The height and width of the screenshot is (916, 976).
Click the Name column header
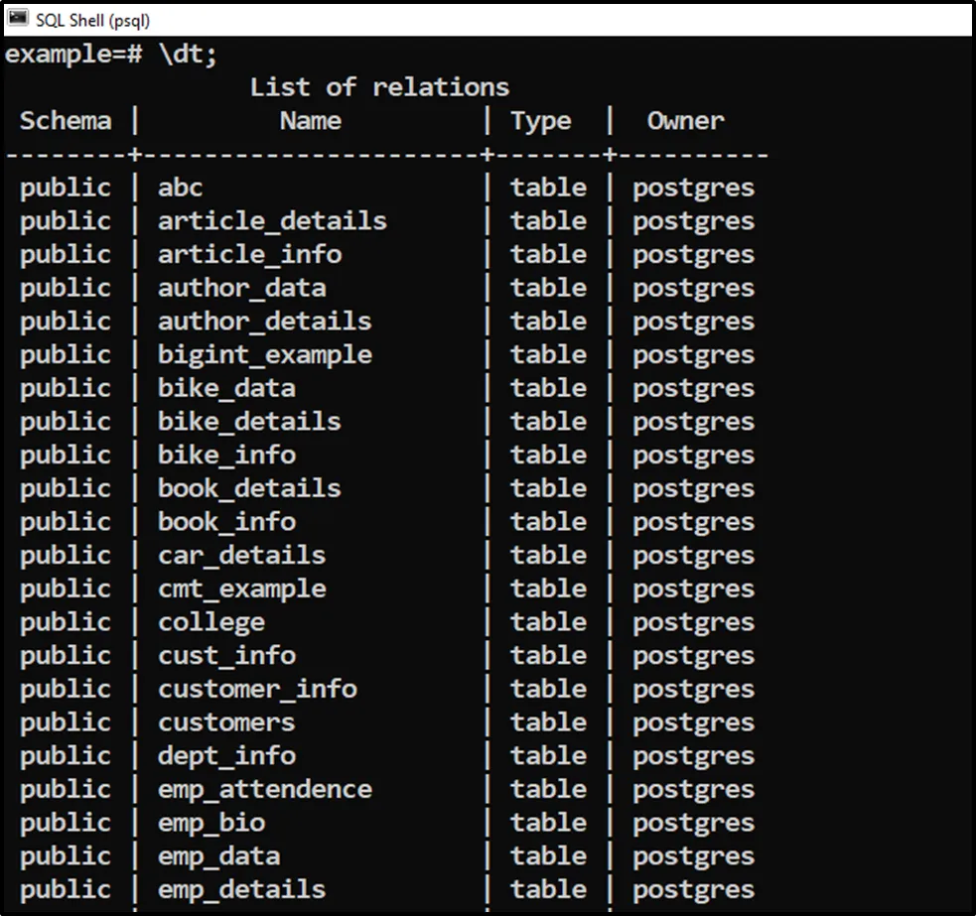tap(310, 121)
